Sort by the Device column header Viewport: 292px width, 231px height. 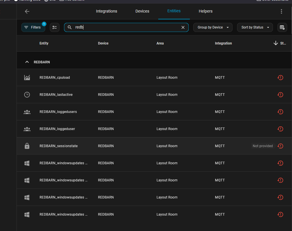pos(103,43)
